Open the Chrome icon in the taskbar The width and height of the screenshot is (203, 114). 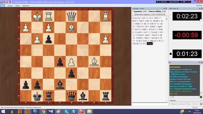pyautogui.click(x=43, y=111)
